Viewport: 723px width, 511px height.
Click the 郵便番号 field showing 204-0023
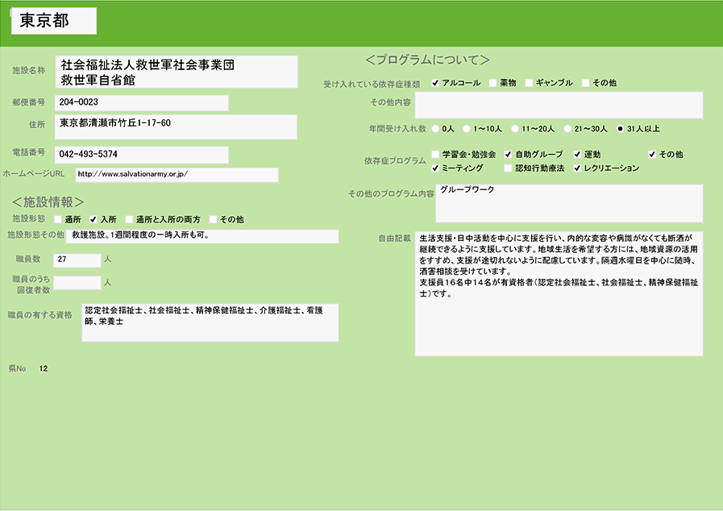point(141,102)
